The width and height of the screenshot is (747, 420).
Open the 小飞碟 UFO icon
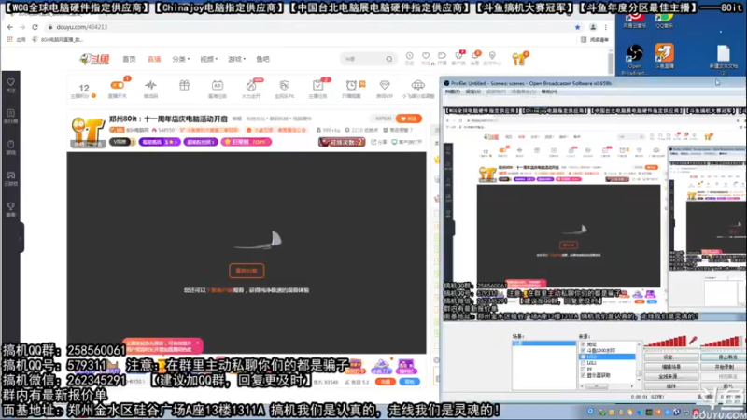pyautogui.click(x=417, y=85)
